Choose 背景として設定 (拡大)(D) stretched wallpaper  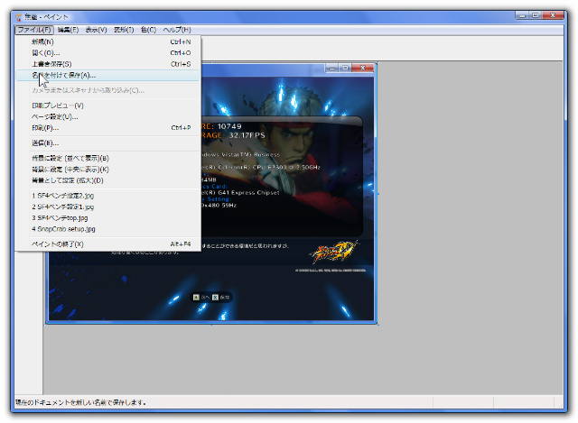coord(107,180)
